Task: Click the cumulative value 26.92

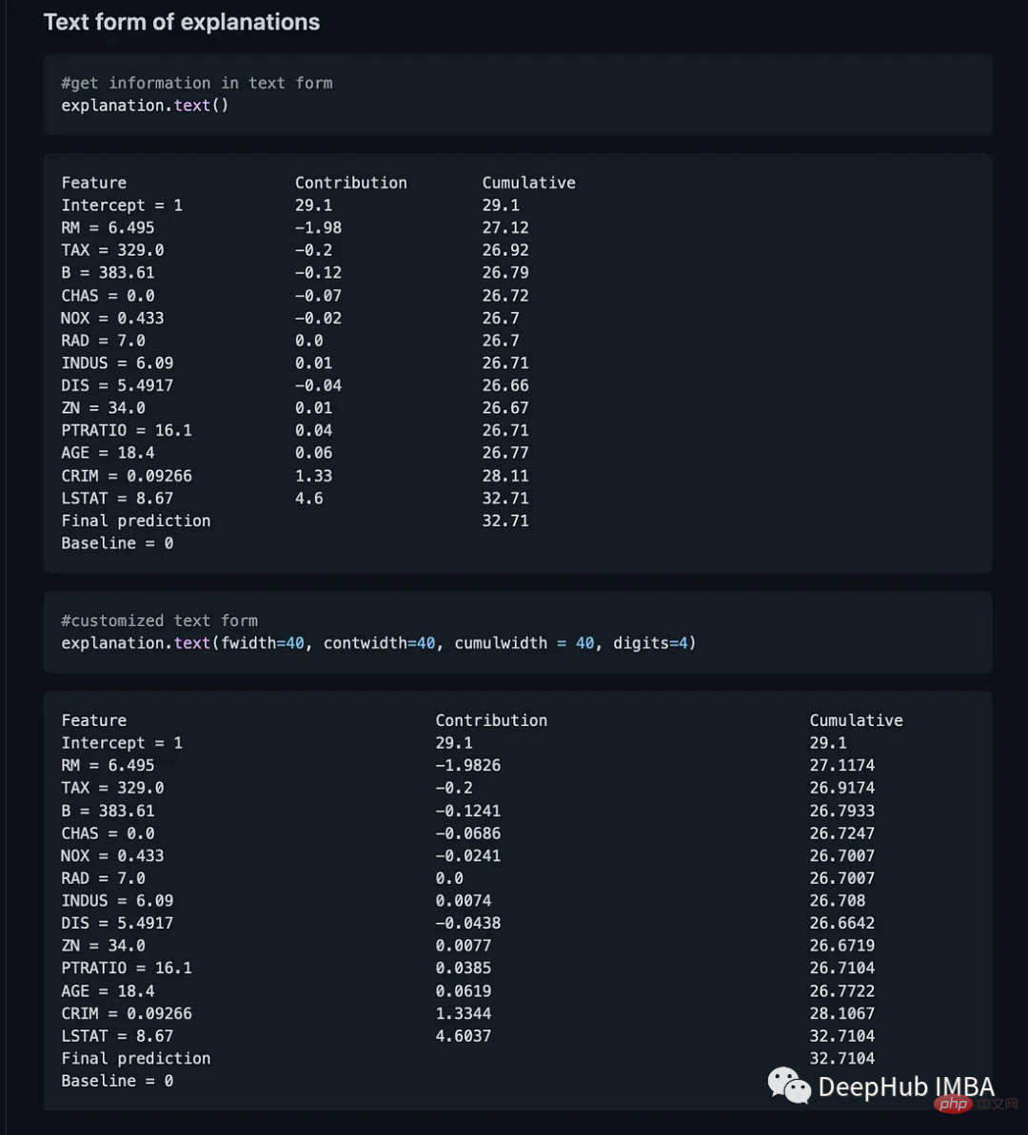Action: (505, 250)
